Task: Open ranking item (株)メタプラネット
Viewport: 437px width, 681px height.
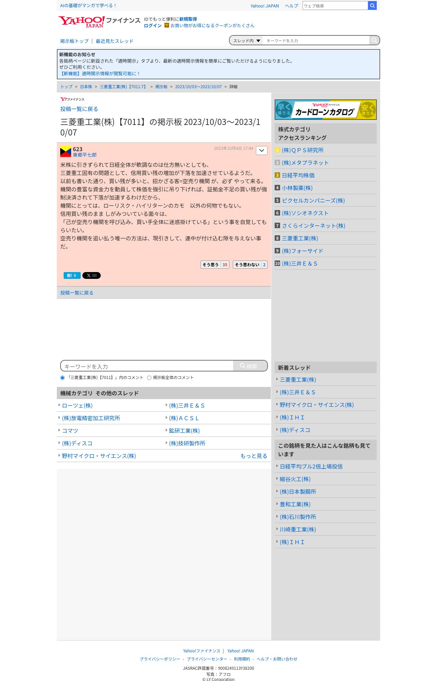Action: pyautogui.click(x=305, y=163)
